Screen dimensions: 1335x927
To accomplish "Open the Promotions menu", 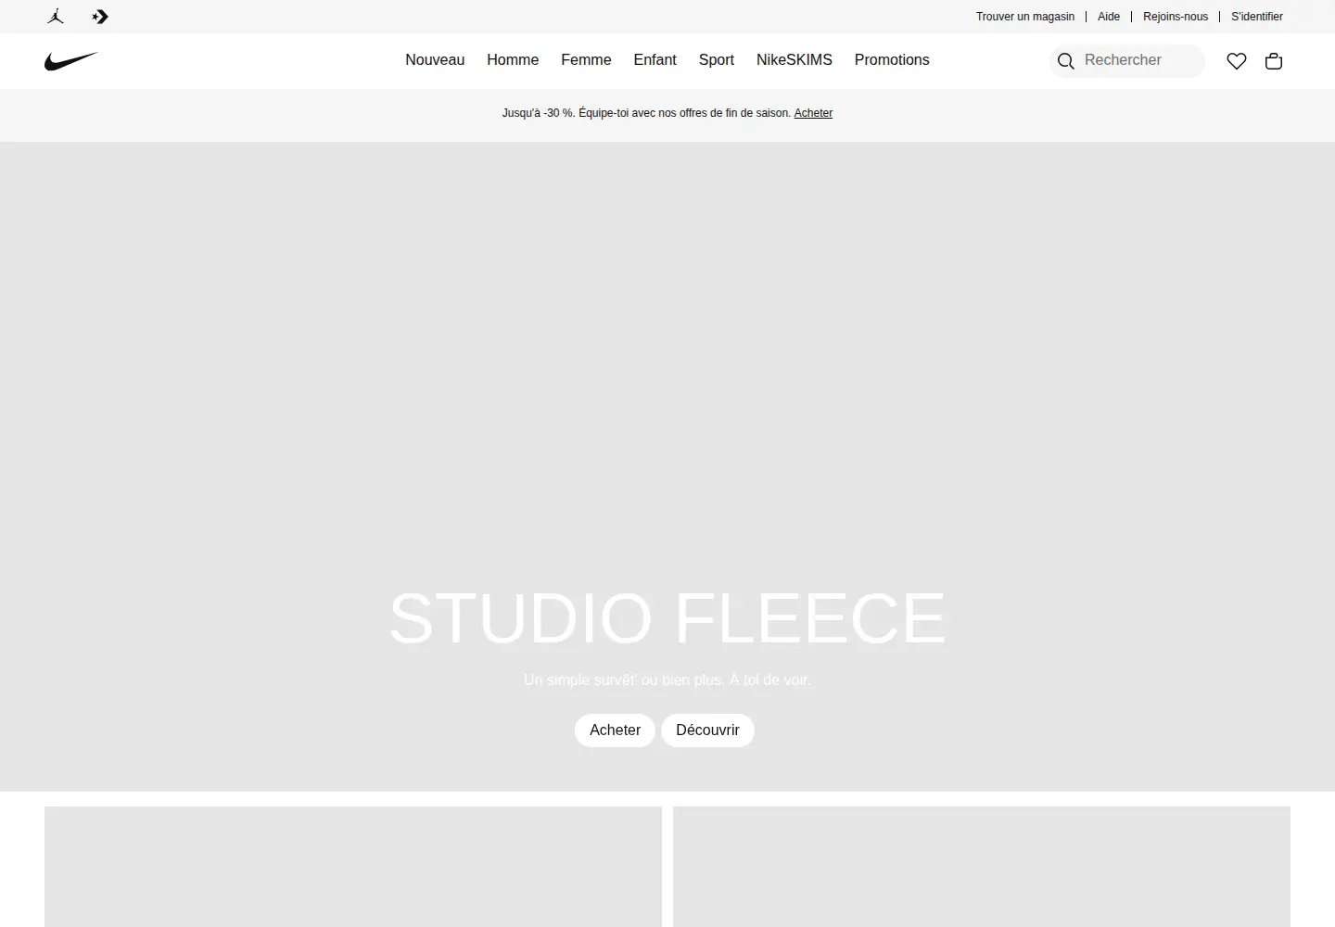I will pos(892,60).
